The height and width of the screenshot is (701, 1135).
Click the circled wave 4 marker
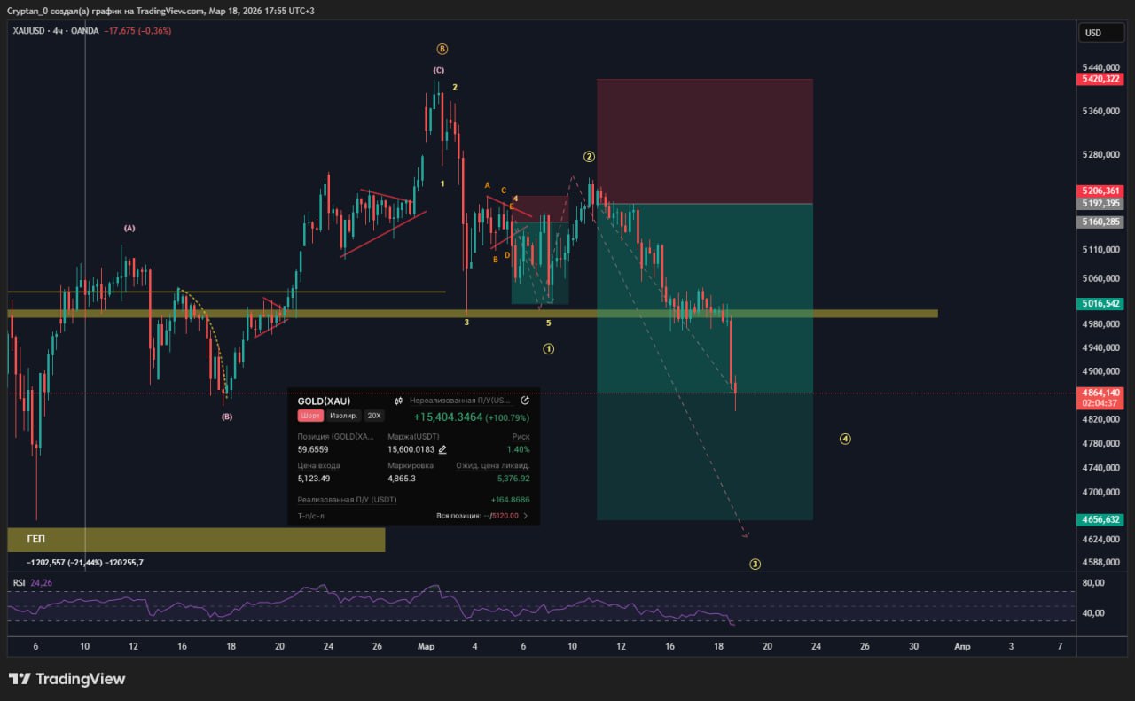pyautogui.click(x=845, y=439)
